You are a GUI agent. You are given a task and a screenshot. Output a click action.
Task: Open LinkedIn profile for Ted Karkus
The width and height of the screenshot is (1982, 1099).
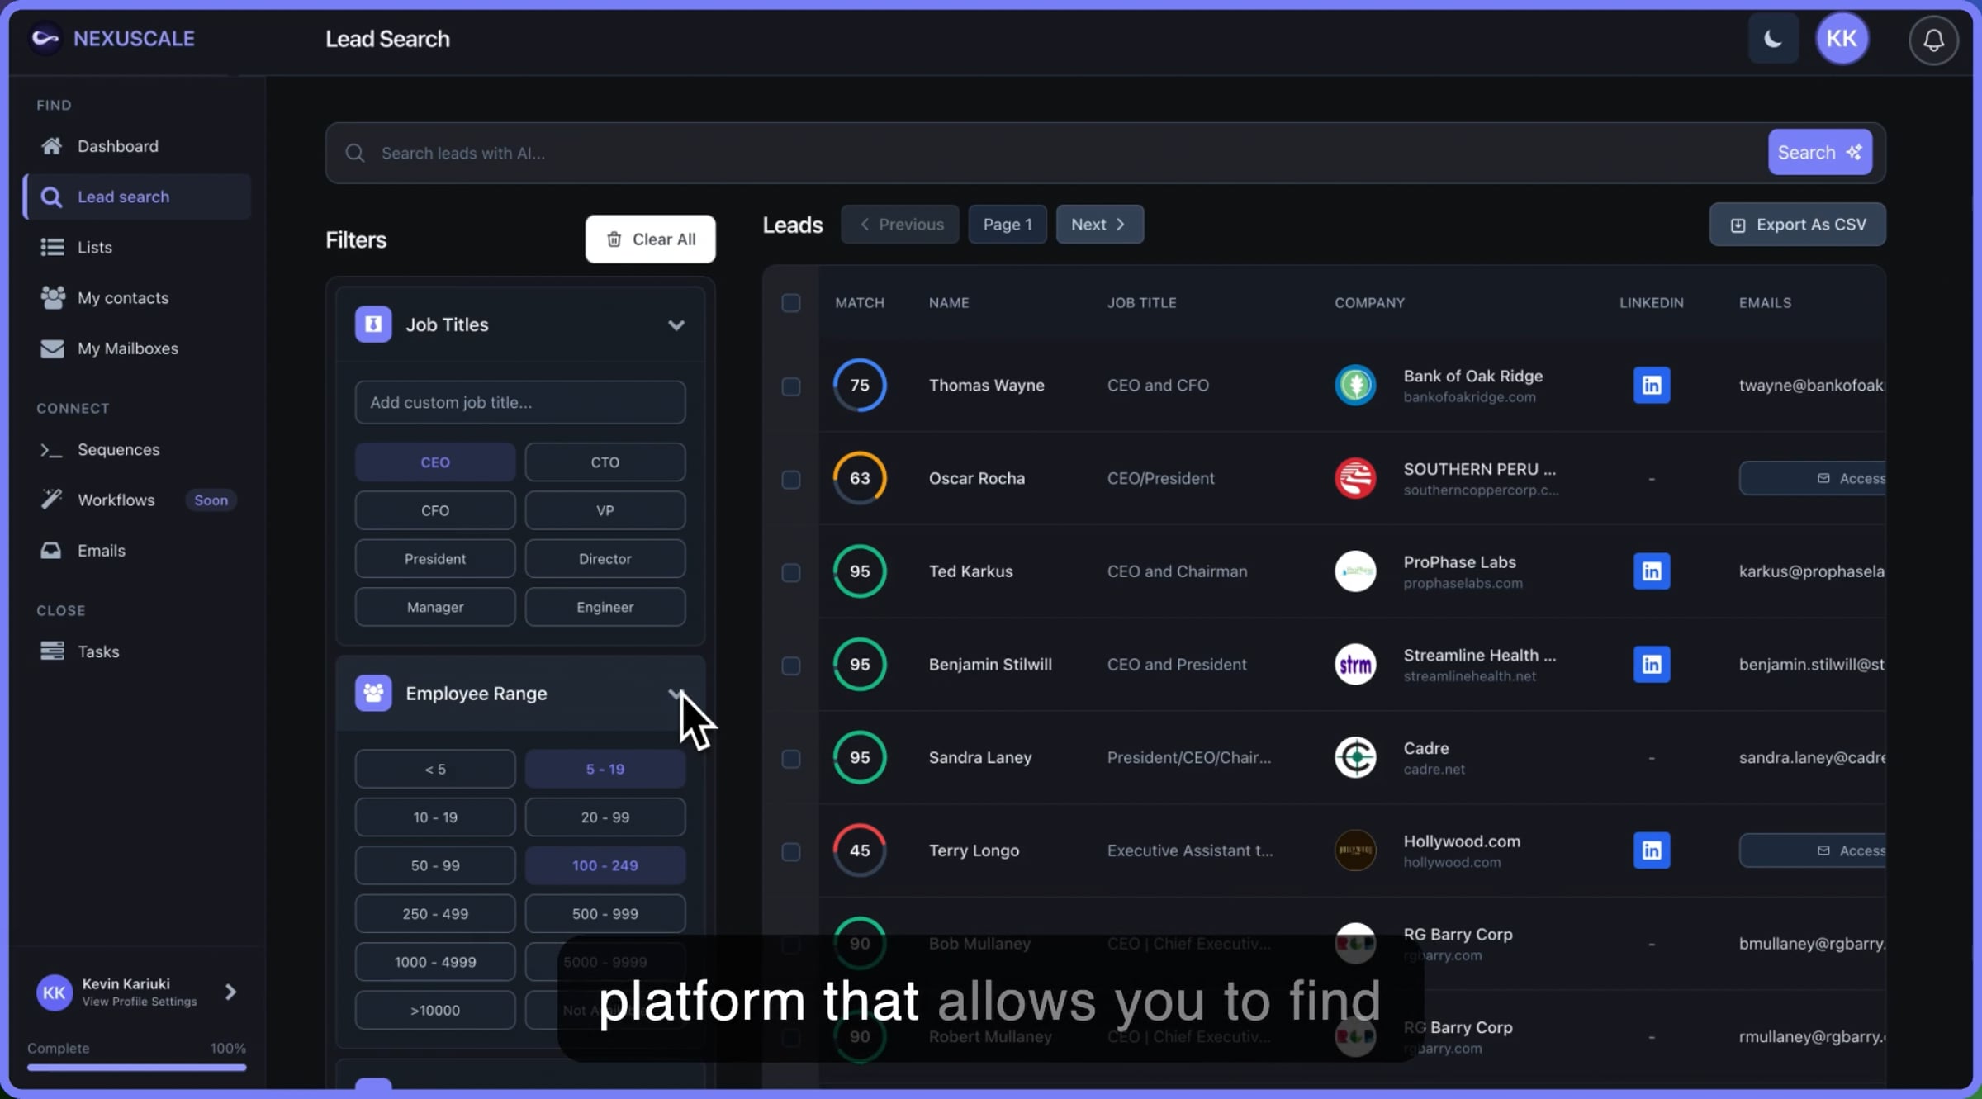(1651, 571)
